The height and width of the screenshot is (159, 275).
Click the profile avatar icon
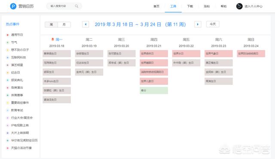(x=239, y=6)
